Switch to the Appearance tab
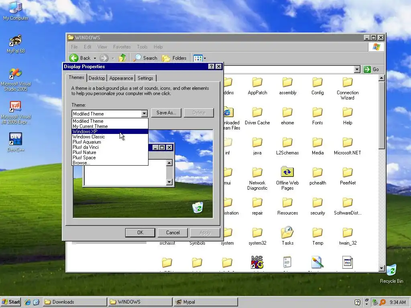Screen dimensions: 411x308 [121, 78]
